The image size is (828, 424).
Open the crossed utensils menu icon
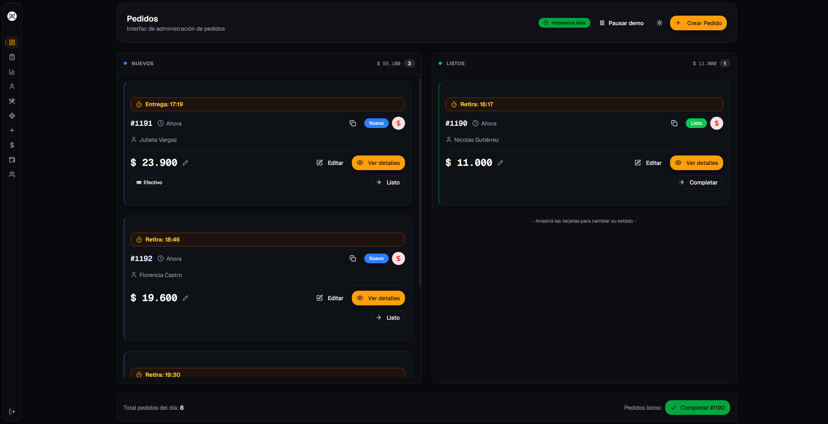[12, 101]
